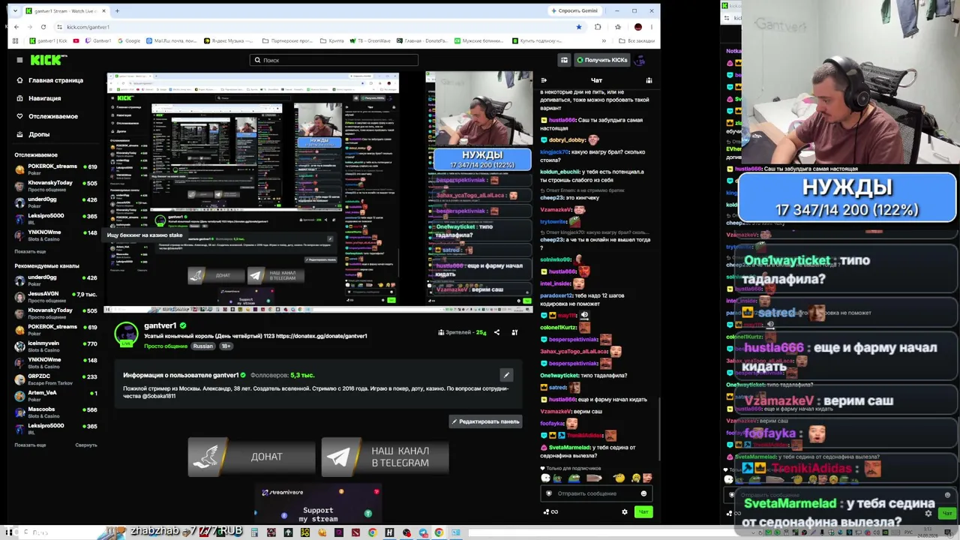Open the Chrome three-dot menu

coord(652,27)
